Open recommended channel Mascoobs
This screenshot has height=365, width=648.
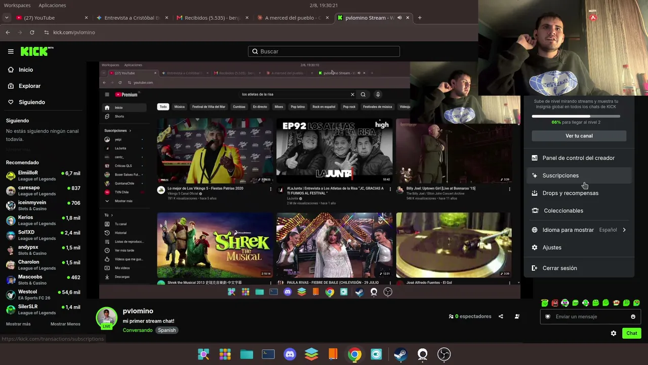tap(43, 279)
